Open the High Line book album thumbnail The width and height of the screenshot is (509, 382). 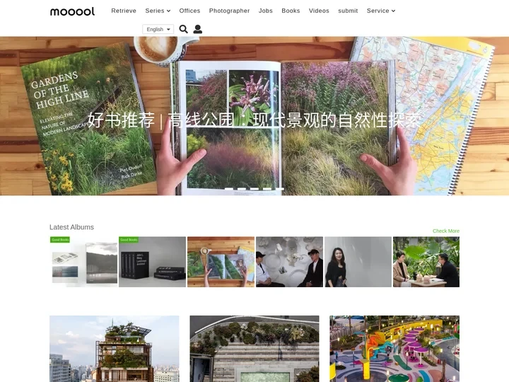pyautogui.click(x=221, y=262)
